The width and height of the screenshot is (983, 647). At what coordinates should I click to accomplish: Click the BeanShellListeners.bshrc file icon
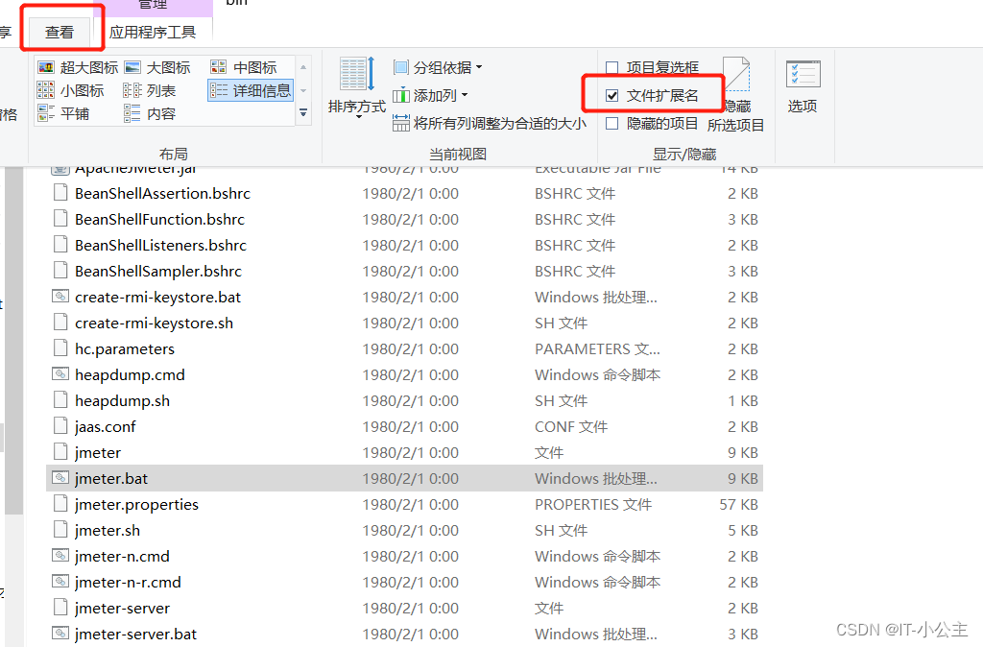(60, 245)
